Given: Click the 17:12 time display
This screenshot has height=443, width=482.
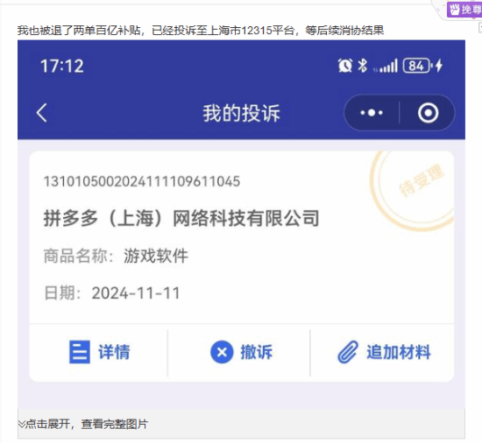Looking at the screenshot, I should [x=62, y=66].
